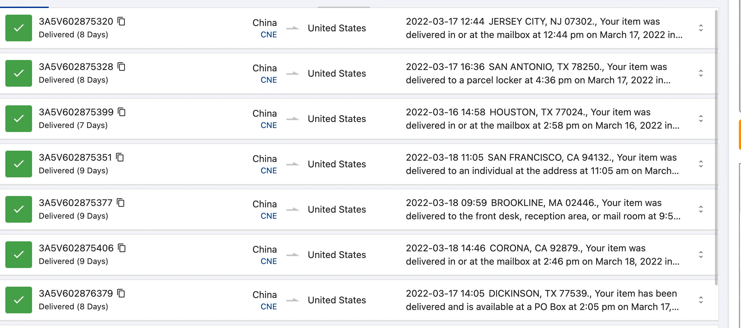Click the China-to-United States route arrow for 3A5V602875351

point(293,164)
